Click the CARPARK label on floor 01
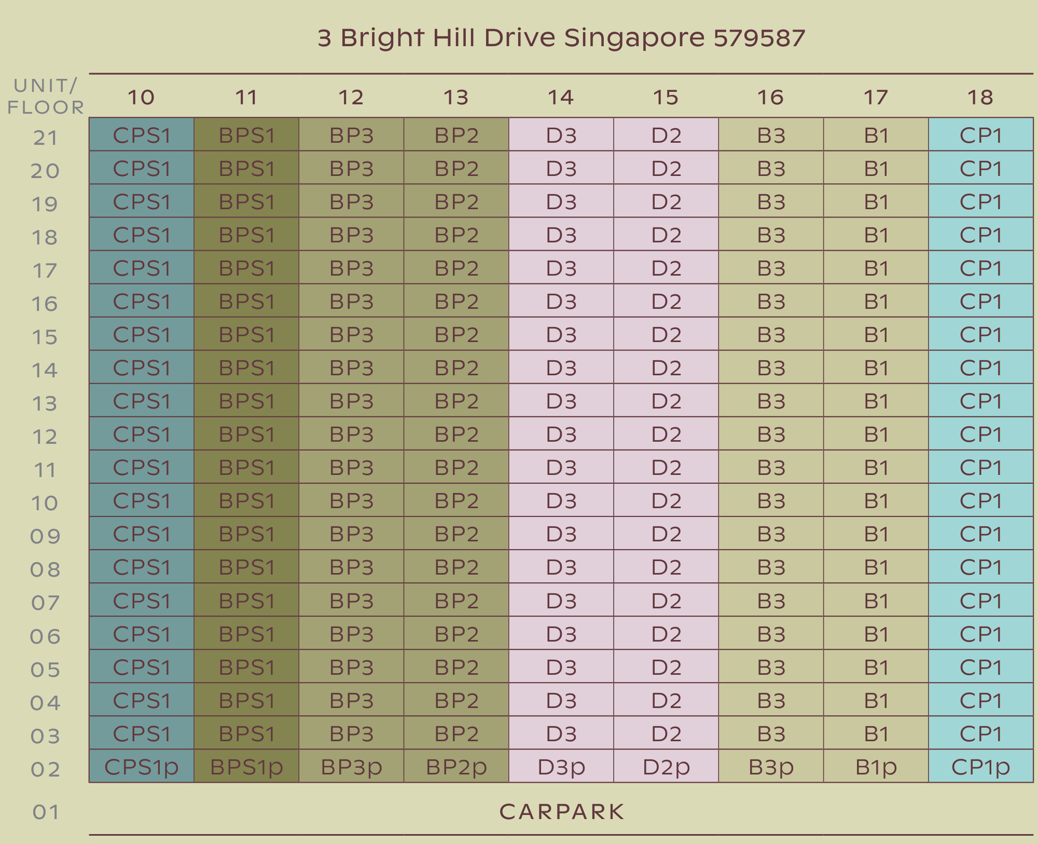Screen dimensions: 1038x844 (562, 812)
